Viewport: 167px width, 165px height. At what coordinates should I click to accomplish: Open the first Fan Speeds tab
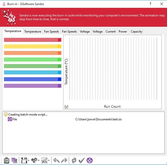point(51,31)
